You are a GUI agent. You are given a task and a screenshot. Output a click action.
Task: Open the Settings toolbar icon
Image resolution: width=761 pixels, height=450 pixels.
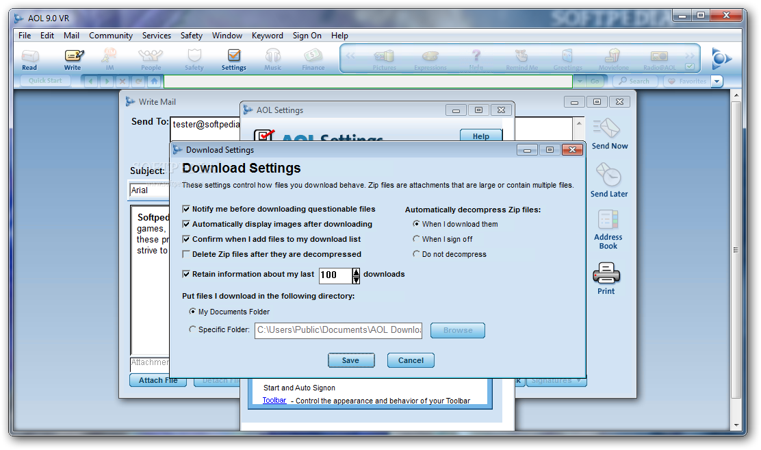(234, 60)
